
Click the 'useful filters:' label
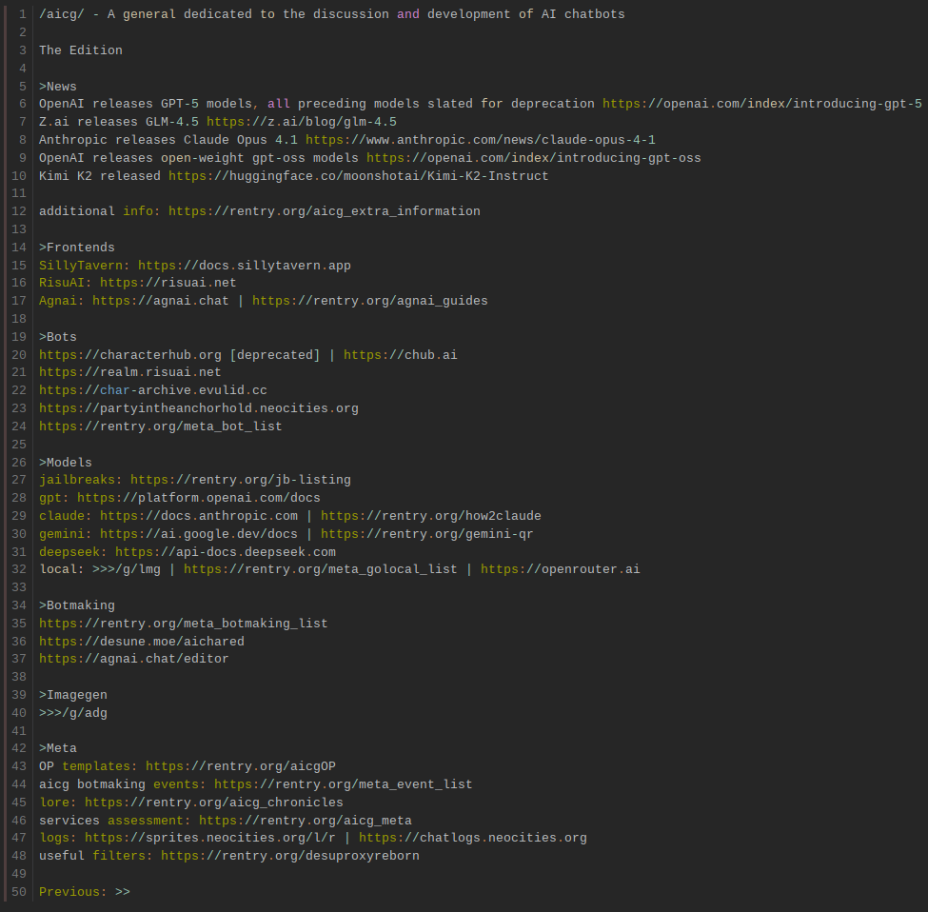pyautogui.click(x=96, y=856)
